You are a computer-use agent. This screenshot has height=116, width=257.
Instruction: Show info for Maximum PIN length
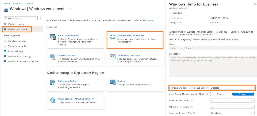point(191,107)
